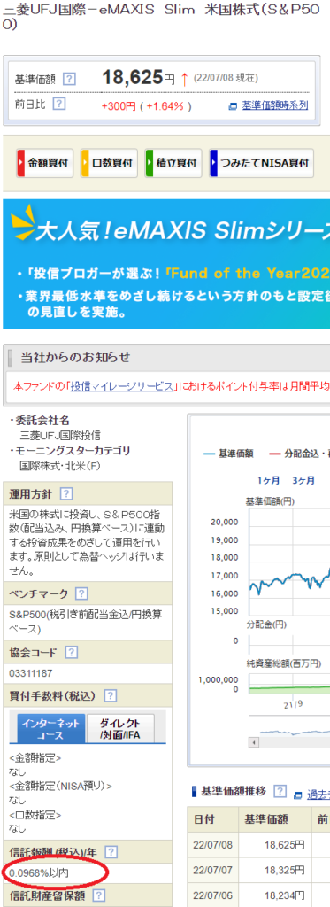Viewport: 330px width, 907px height.
Task: Click the 積立買付 button
Action: [x=173, y=163]
